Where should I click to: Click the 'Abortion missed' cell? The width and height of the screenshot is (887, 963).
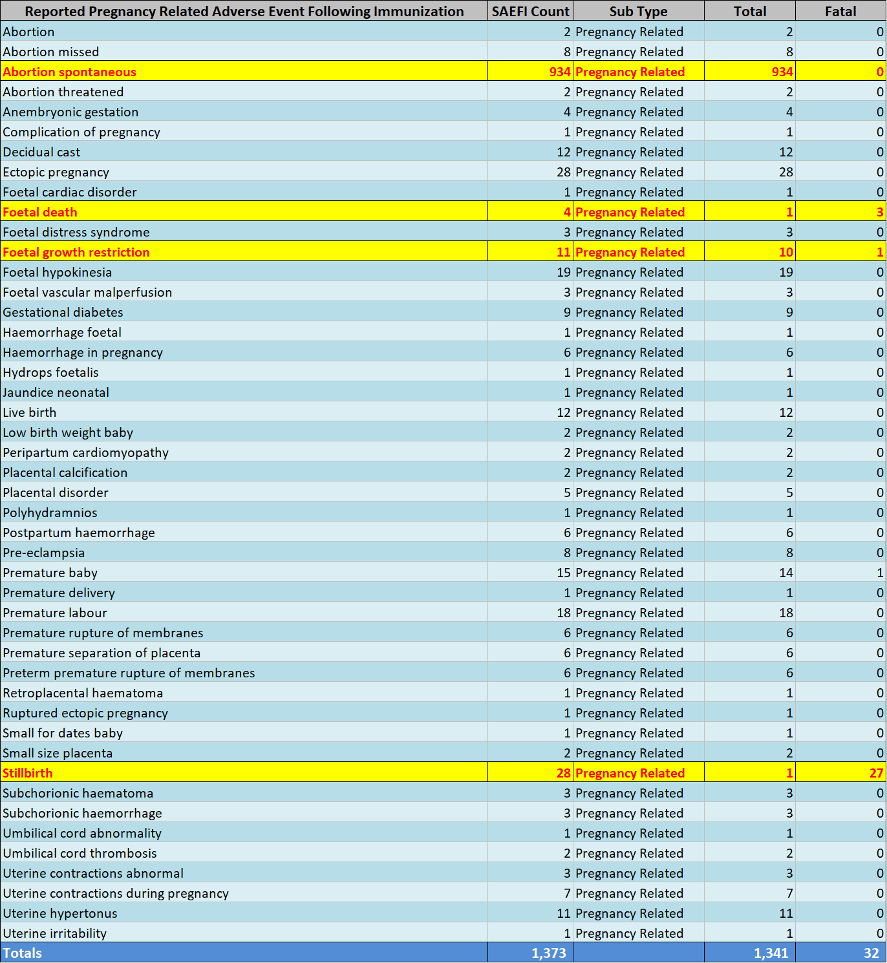coord(244,52)
